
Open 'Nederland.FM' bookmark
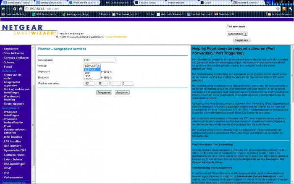(224, 14)
